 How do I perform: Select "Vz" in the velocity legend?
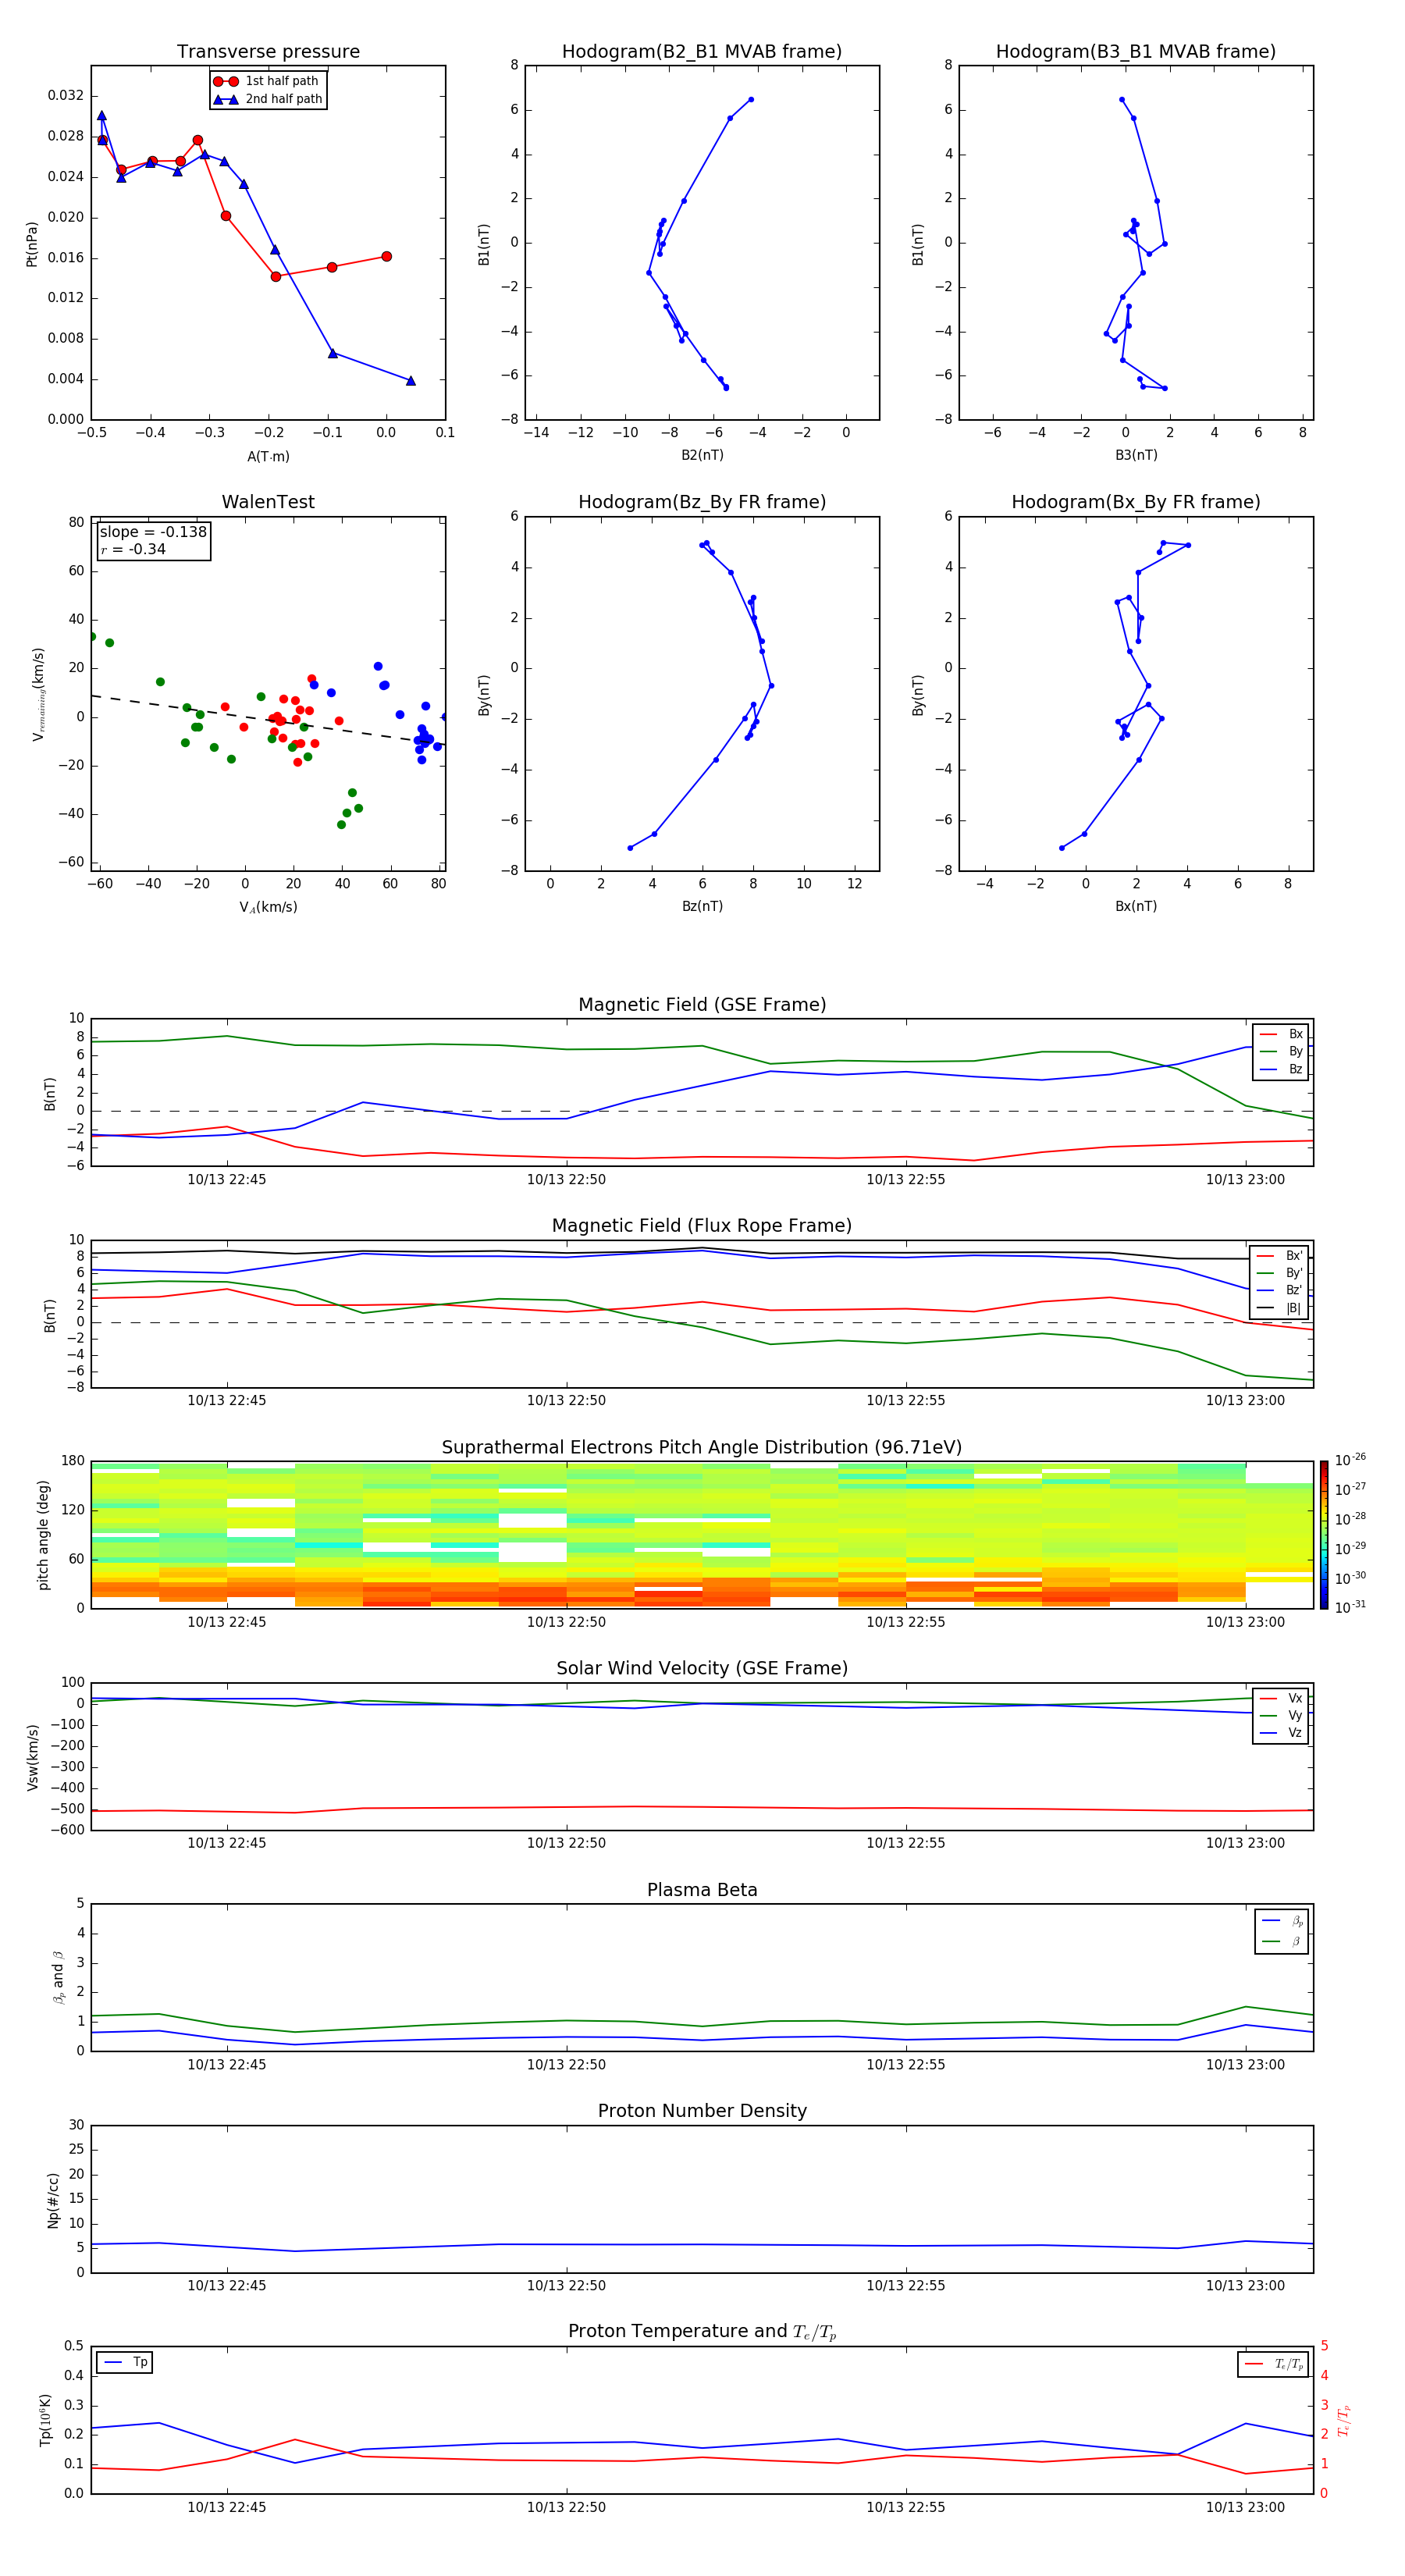coord(1281,1733)
